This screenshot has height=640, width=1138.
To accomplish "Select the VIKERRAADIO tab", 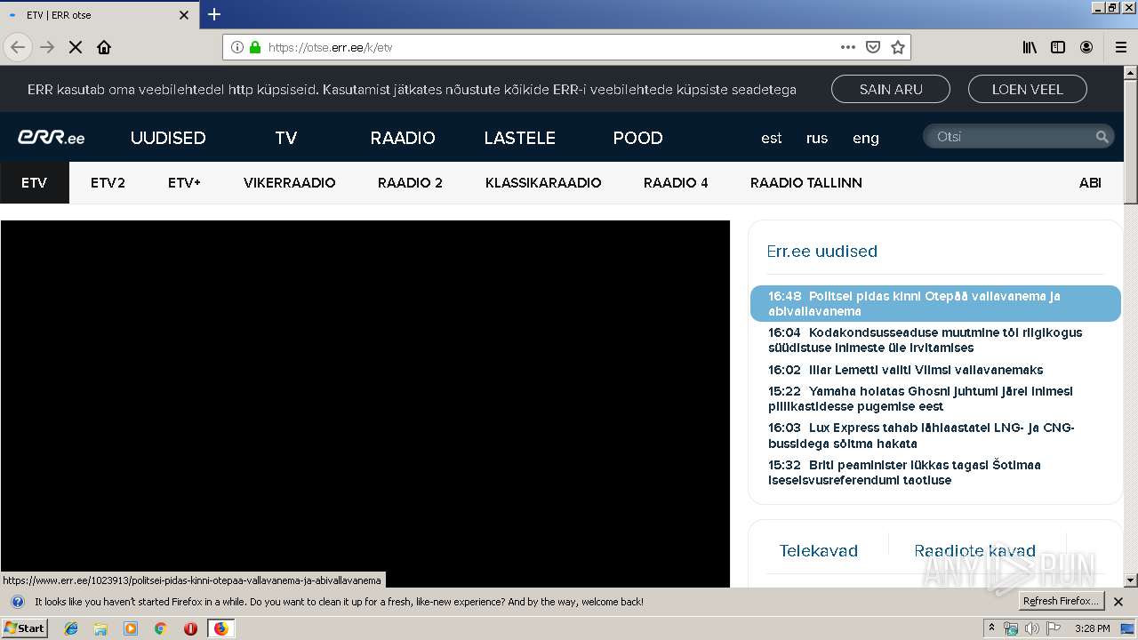I will [x=290, y=182].
